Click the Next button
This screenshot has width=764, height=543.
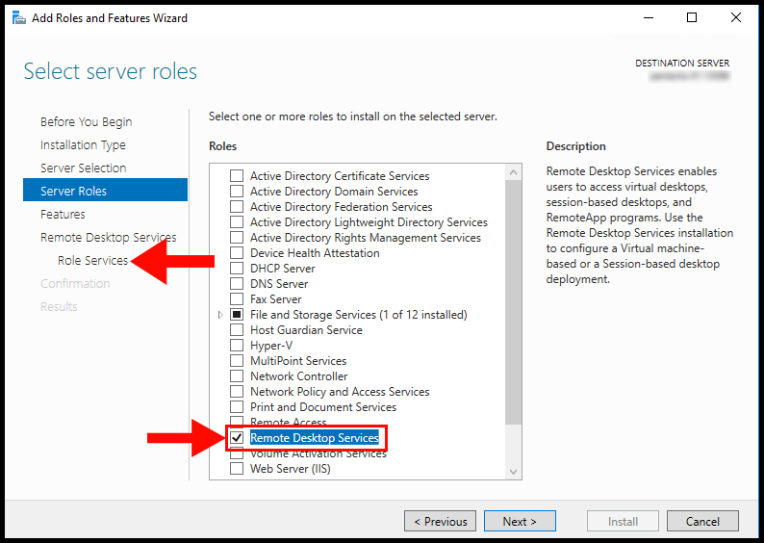point(520,522)
